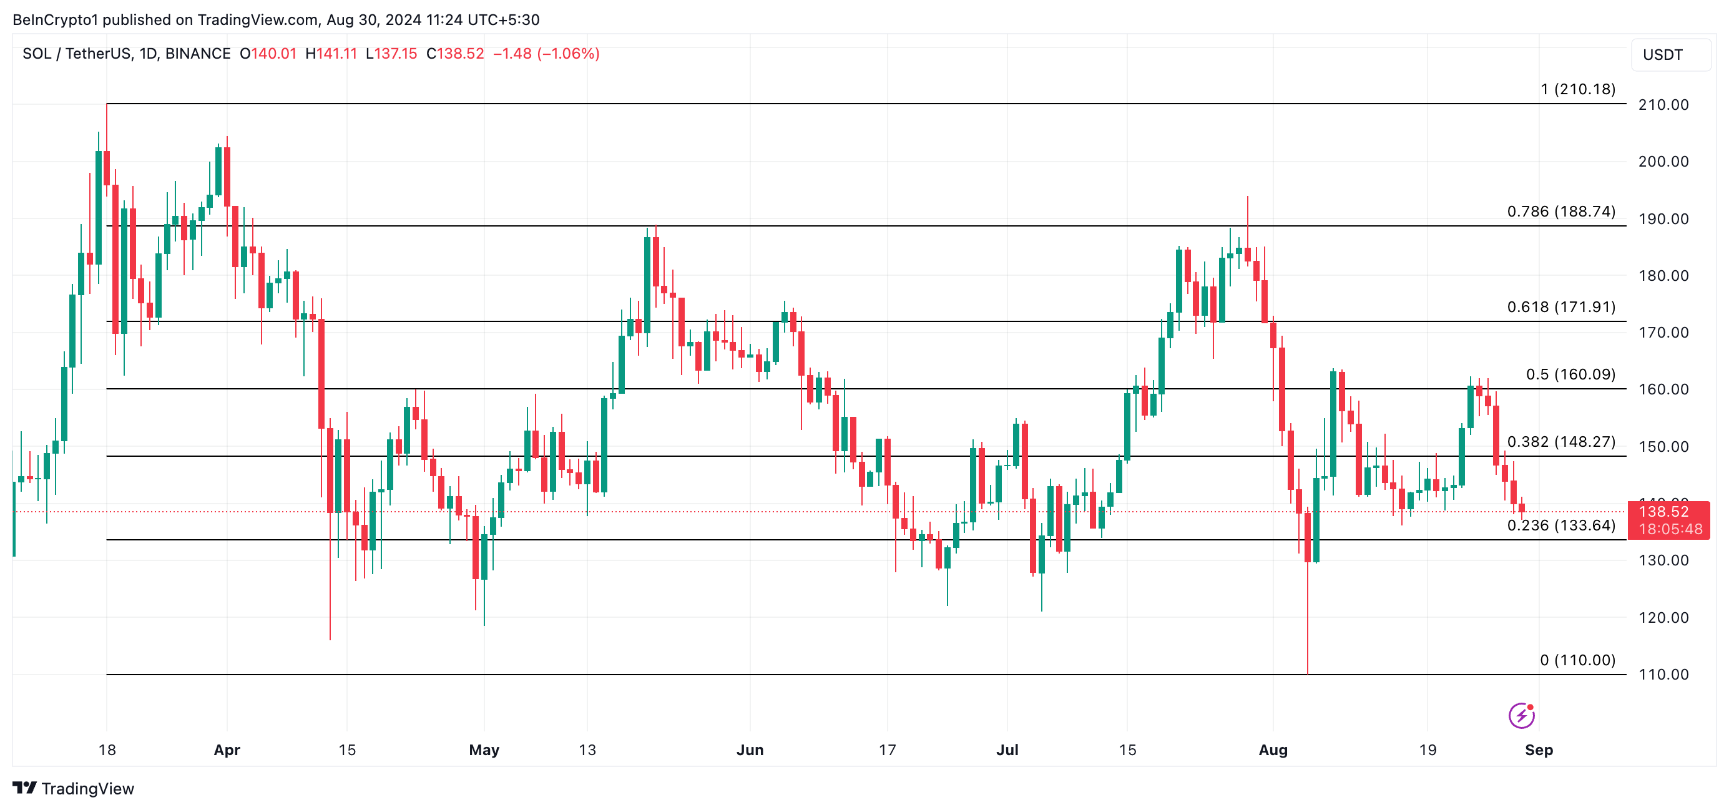Click the TradingView logo icon
1729x810 pixels.
pos(24,788)
